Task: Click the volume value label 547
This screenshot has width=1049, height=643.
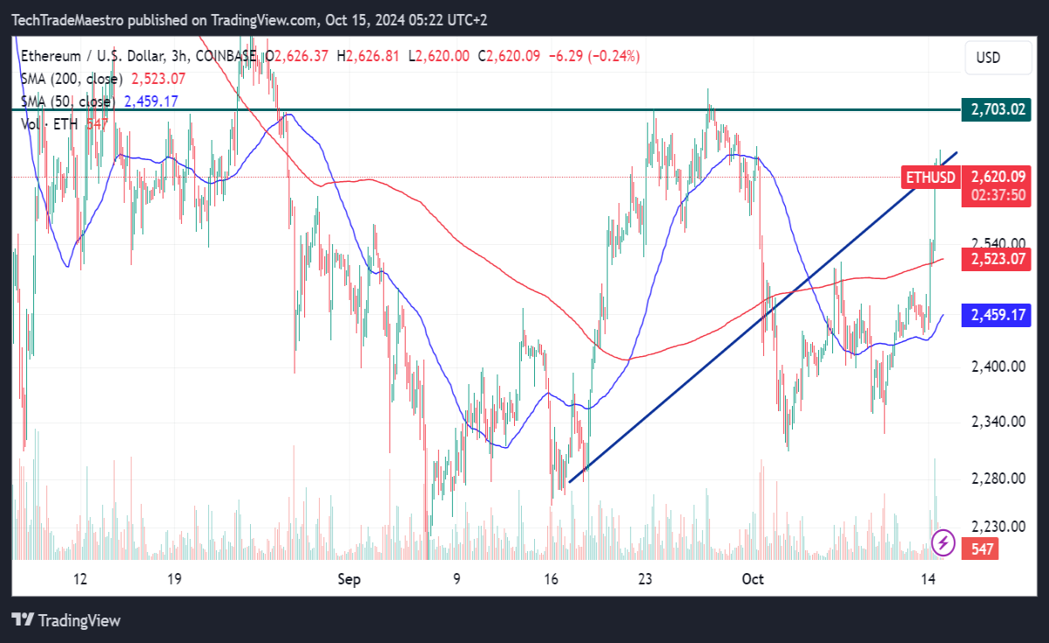Action: point(980,549)
